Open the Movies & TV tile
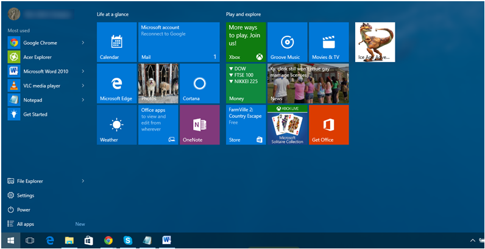This screenshot has height=249, width=485. 329,42
